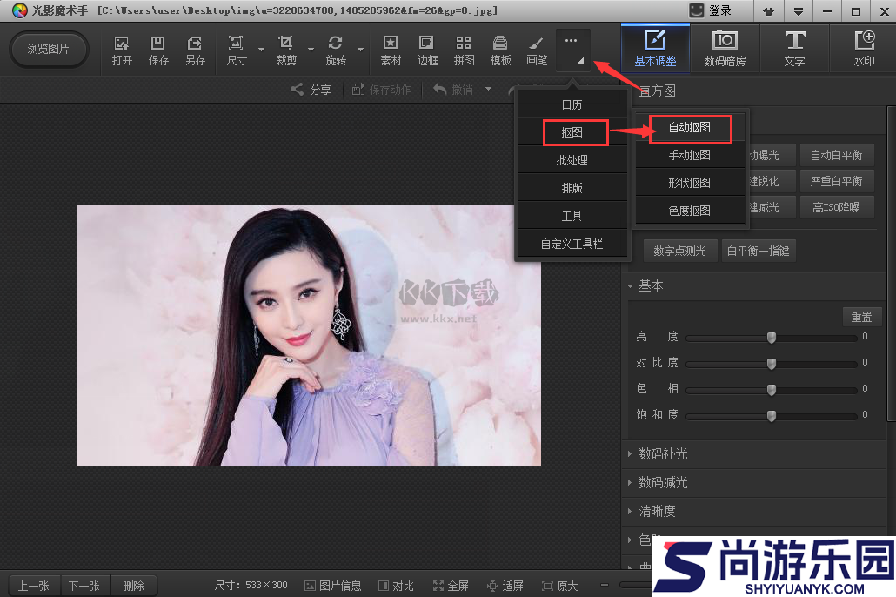
Task: Open dropdown arrow next to 裁剪
Action: [311, 50]
